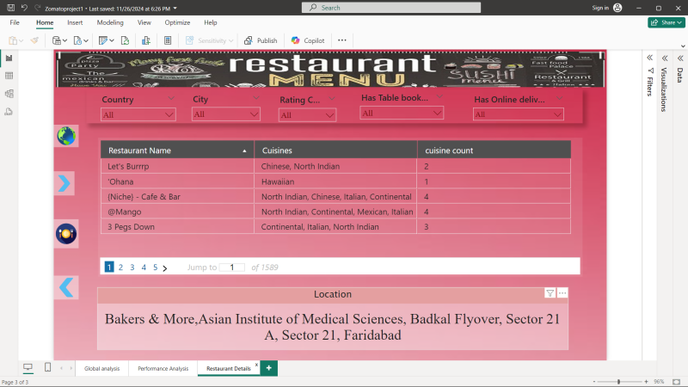Viewport: 688px width, 387px height.
Task: Click the Publish button
Action: tap(261, 40)
